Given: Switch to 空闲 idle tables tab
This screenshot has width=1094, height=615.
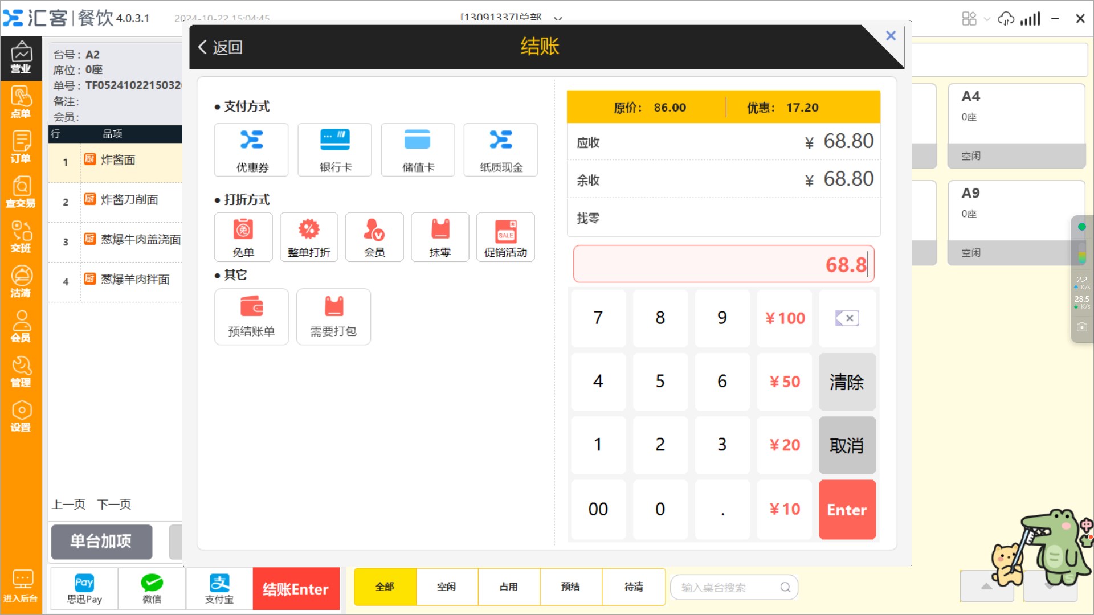Looking at the screenshot, I should (447, 587).
